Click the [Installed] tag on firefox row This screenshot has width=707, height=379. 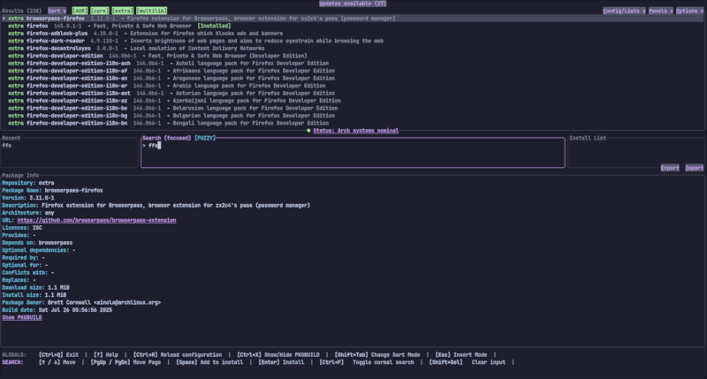coord(214,27)
